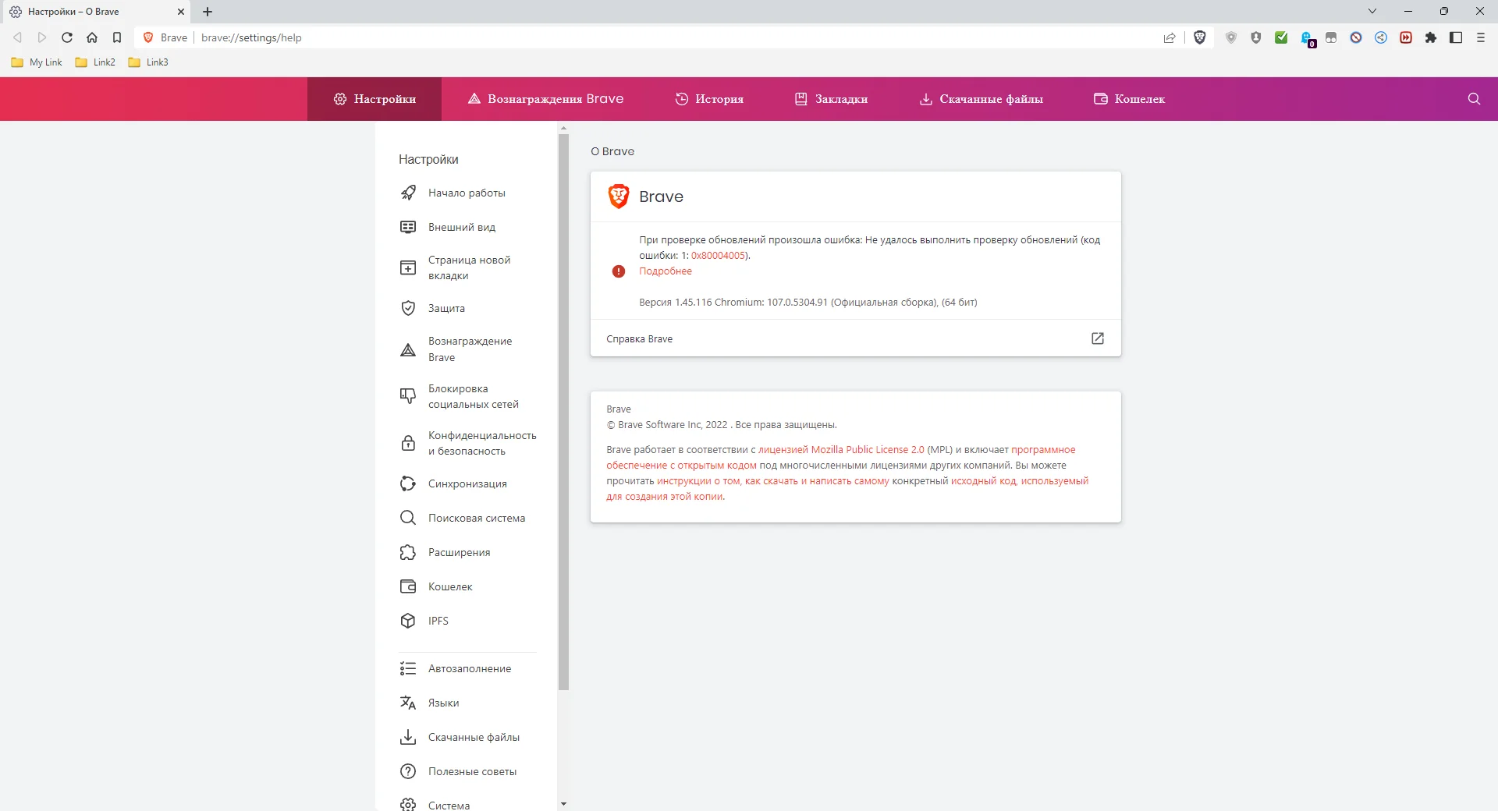Open Brave help external link icon
The width and height of the screenshot is (1498, 811).
pos(1098,338)
